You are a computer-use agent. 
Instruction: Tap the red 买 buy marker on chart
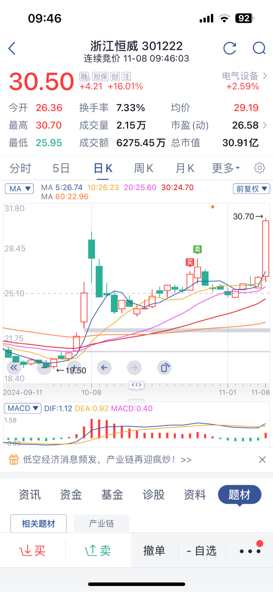190,262
